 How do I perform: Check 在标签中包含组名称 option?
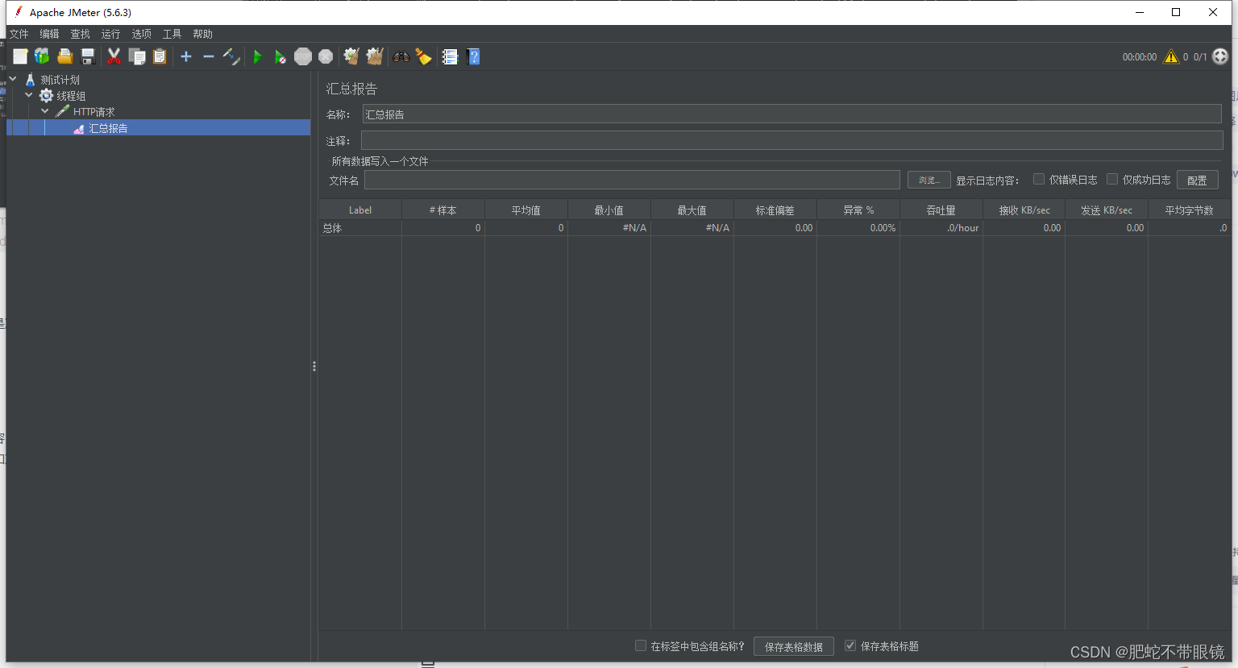coord(641,645)
